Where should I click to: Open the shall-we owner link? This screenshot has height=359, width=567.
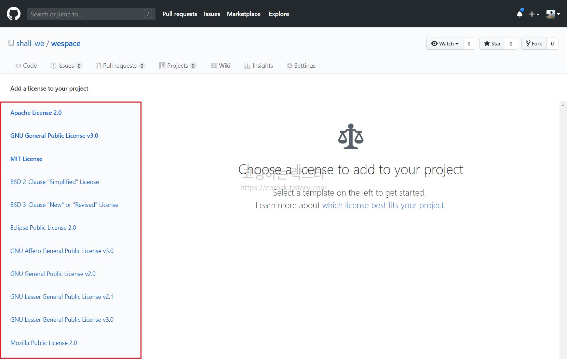coord(30,43)
